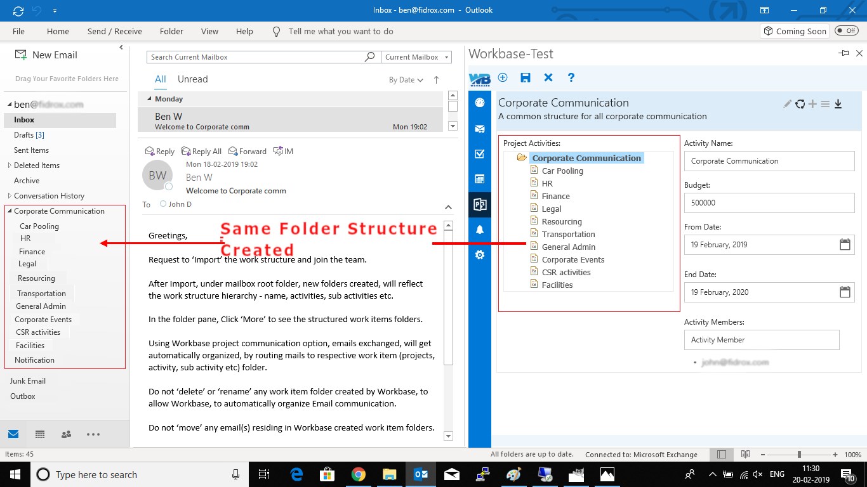867x487 pixels.
Task: Click the refresh icon in project header
Action: [x=800, y=104]
